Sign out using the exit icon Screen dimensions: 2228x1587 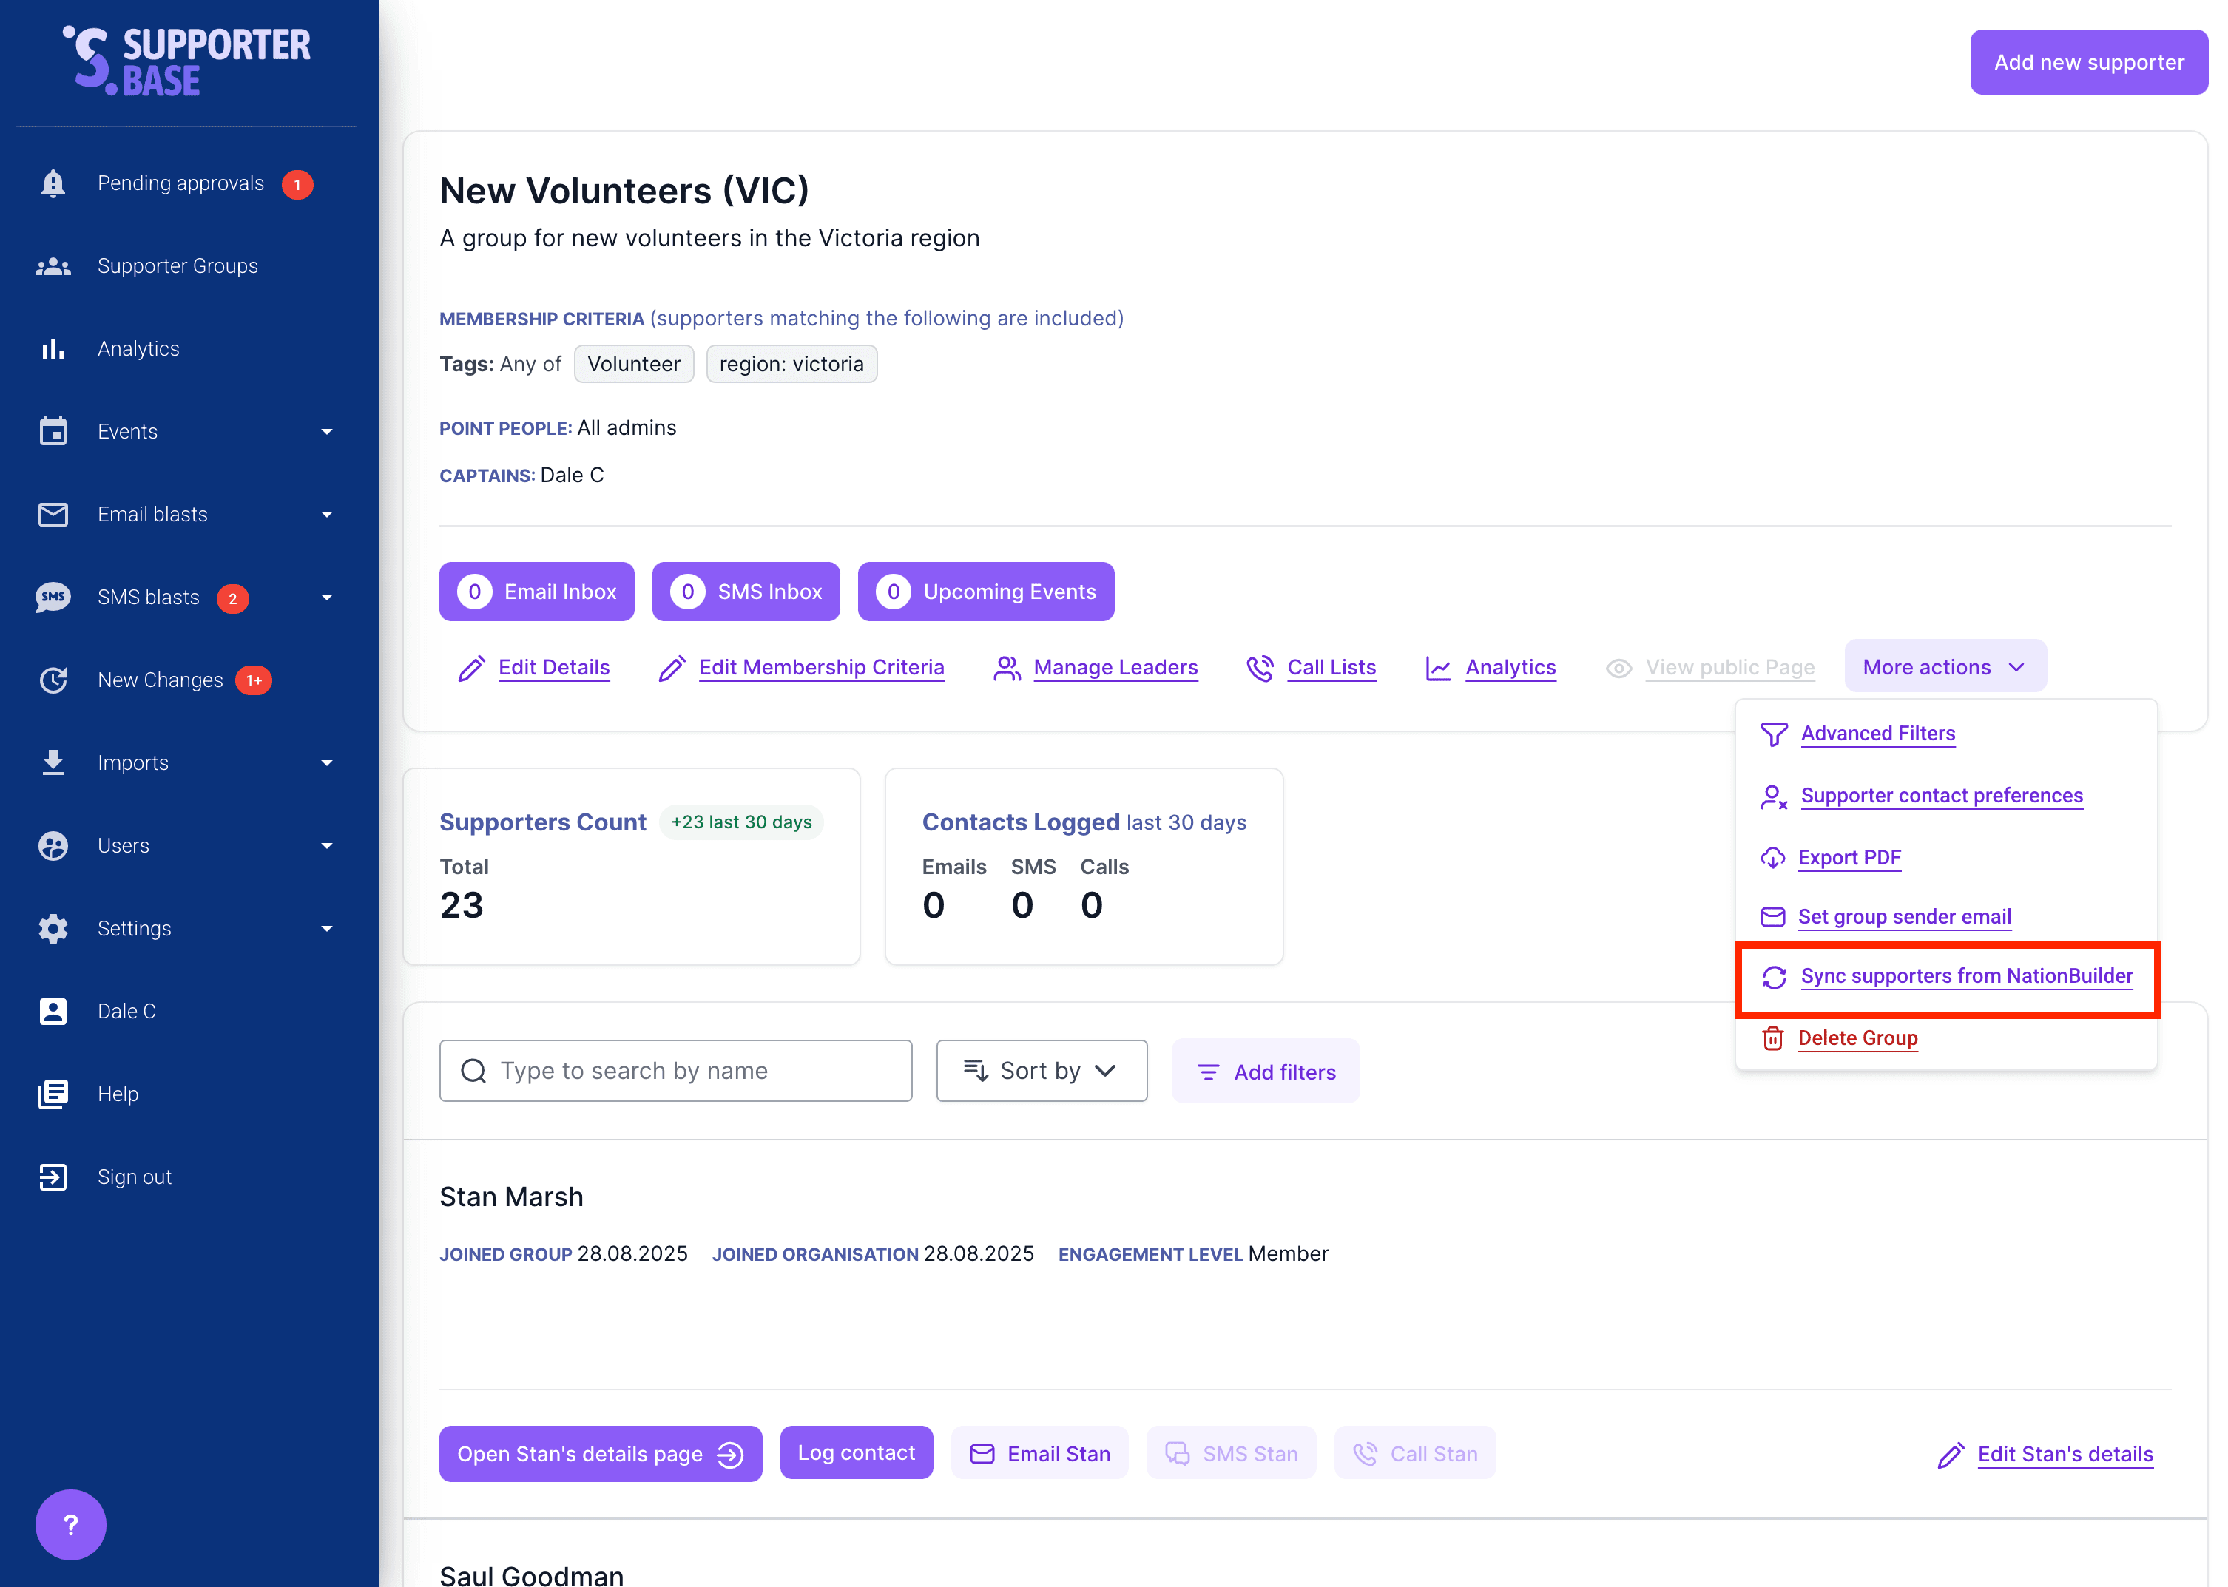(53, 1176)
